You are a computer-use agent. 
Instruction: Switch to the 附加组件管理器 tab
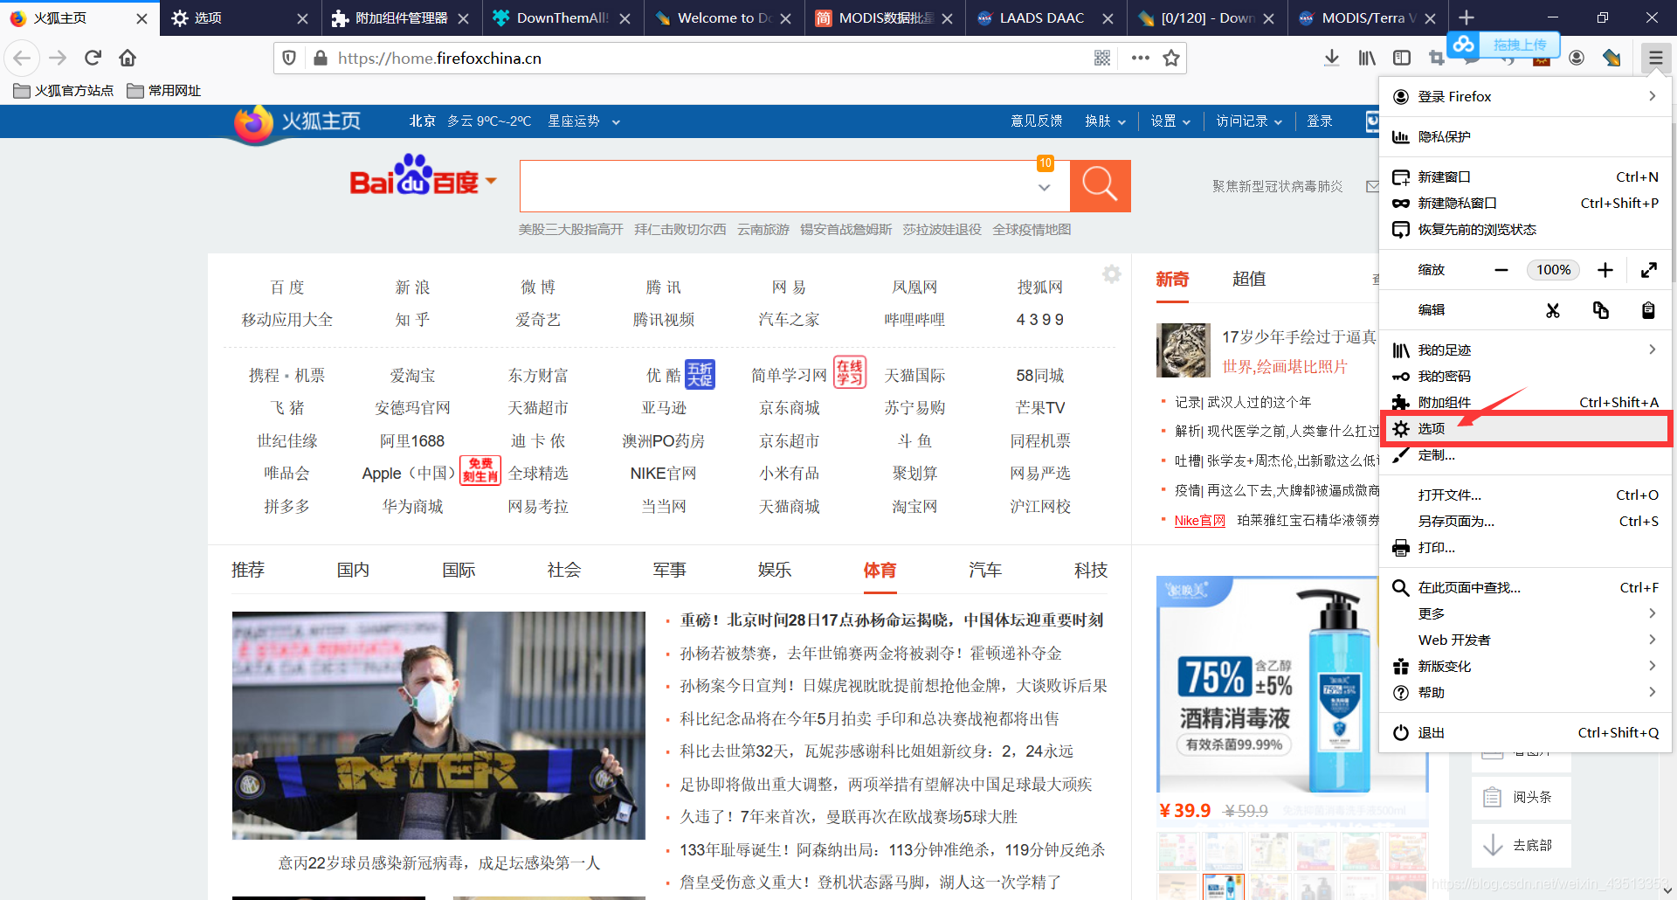[401, 18]
